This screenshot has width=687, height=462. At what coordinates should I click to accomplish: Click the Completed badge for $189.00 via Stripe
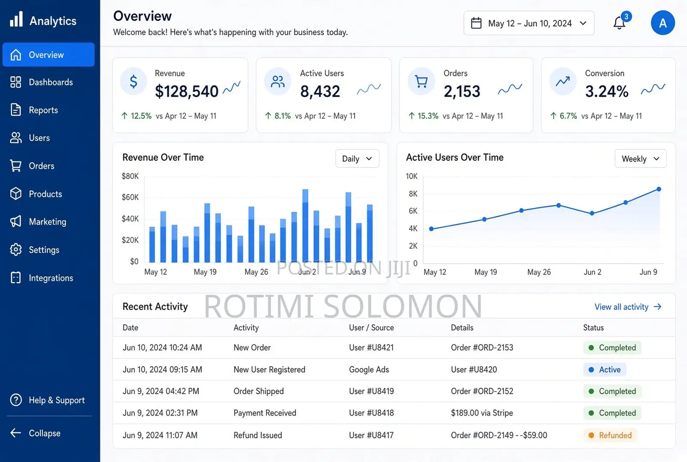click(612, 413)
